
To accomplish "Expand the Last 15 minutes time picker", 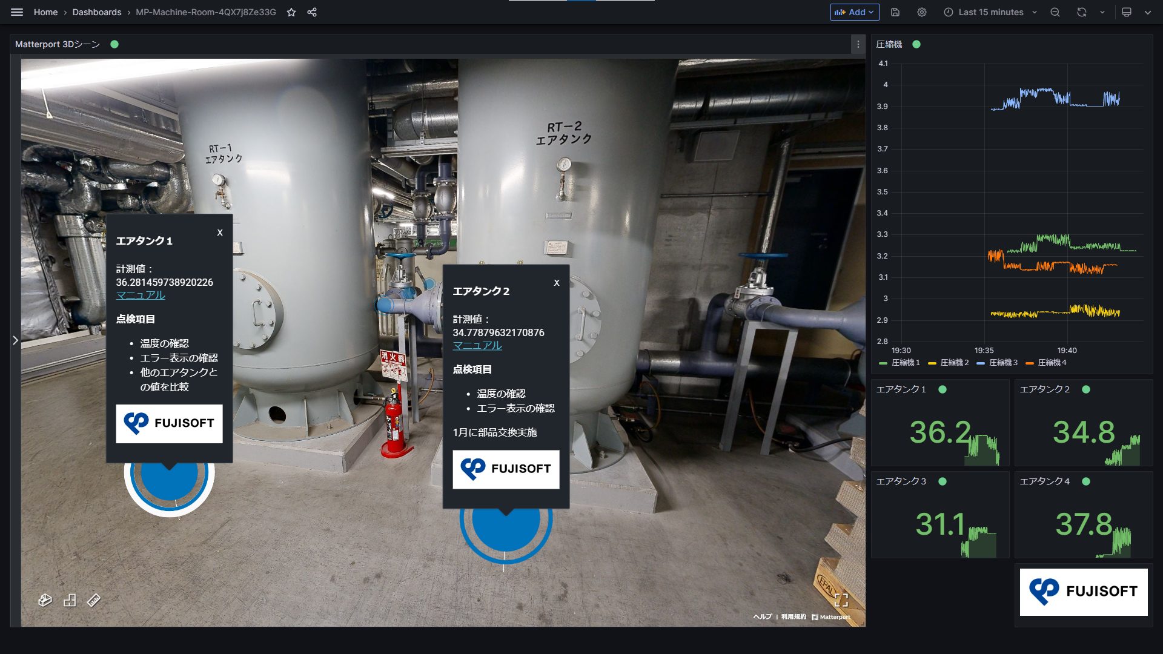I will tap(990, 12).
